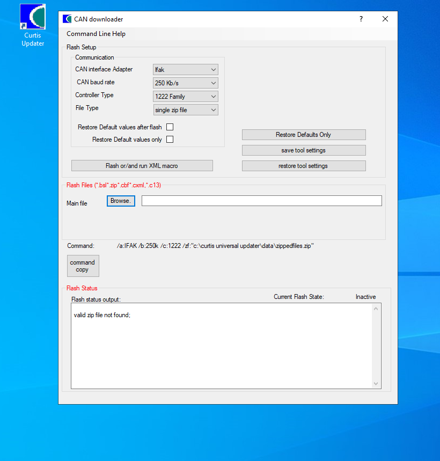Restore previously saved tool settings
440x461 pixels.
coord(304,166)
